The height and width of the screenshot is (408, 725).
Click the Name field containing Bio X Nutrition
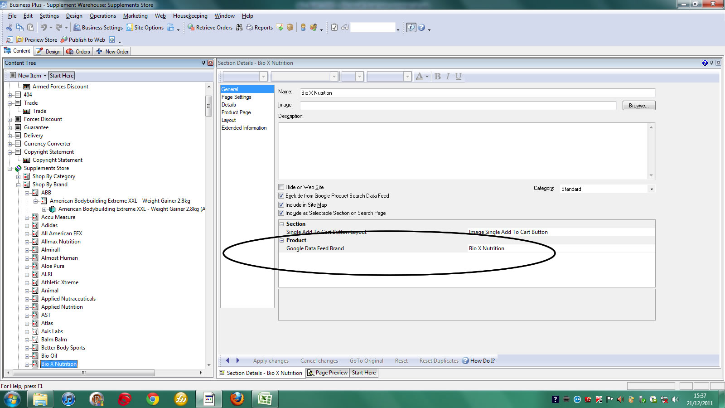[x=477, y=93]
